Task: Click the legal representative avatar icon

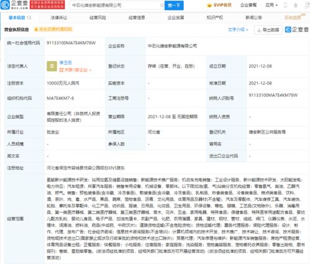Action: tap(52, 66)
